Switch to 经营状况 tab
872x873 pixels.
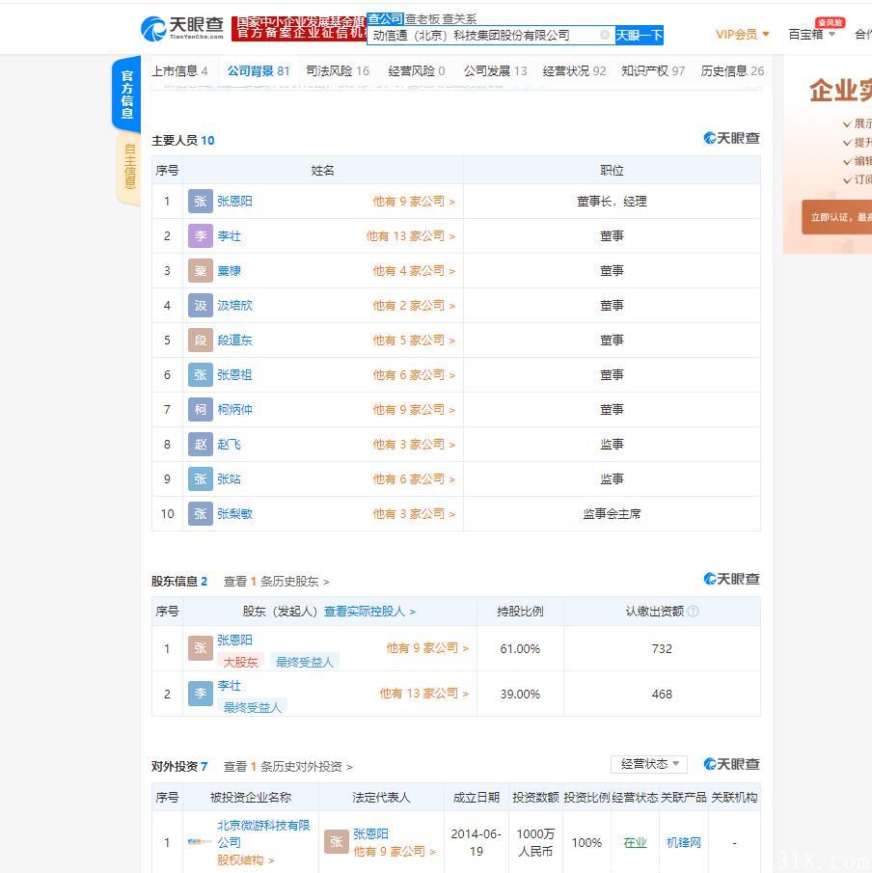pyautogui.click(x=574, y=71)
